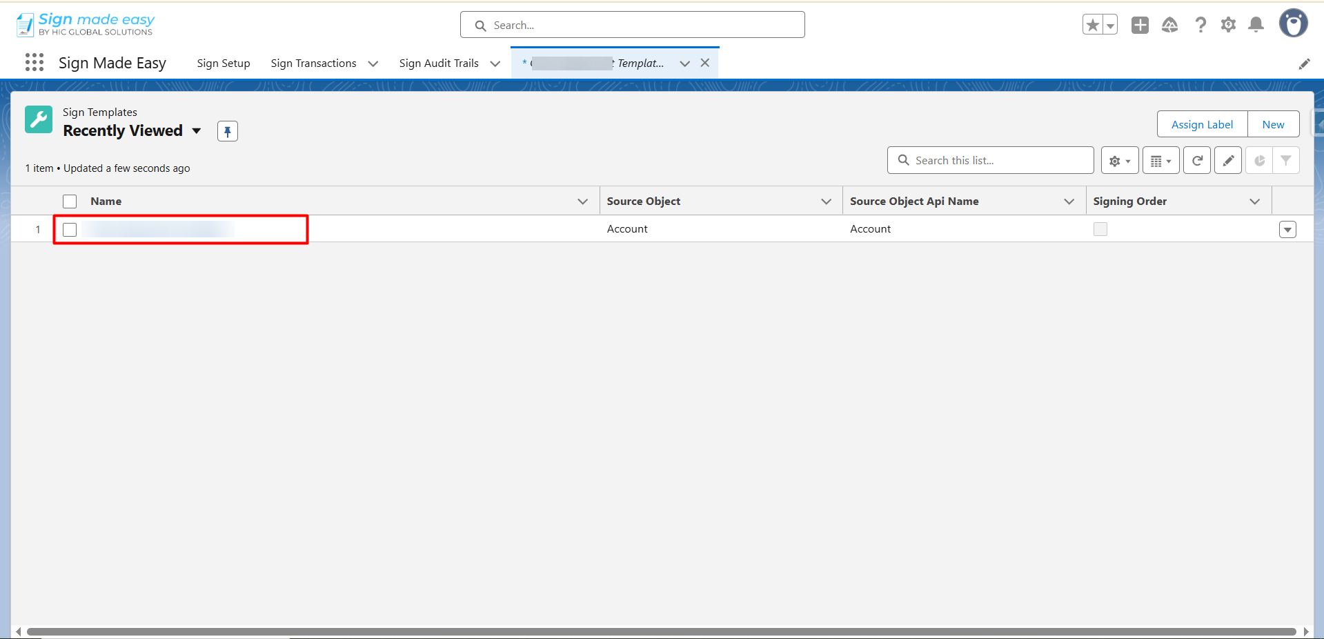
Task: Expand the Template tab actions chevron
Action: [x=684, y=63]
